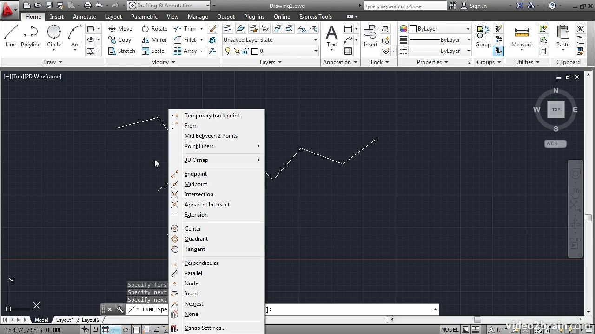This screenshot has width=595, height=334.
Task: Click the TOP face of the ViewCube
Action: [556, 109]
